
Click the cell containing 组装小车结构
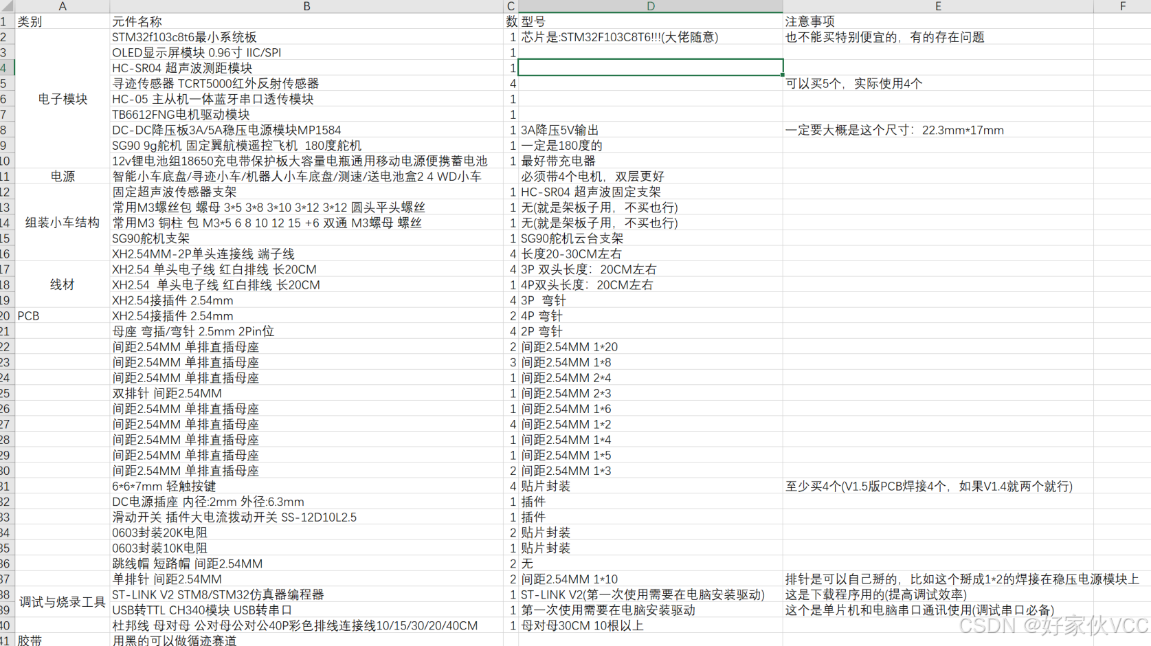pos(62,223)
